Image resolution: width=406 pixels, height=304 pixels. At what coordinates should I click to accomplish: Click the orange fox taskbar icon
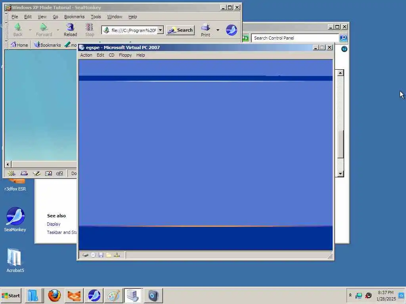tap(74, 295)
